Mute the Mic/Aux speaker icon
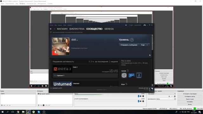Viewport: 203px width, 114px height. pyautogui.click(x=141, y=96)
